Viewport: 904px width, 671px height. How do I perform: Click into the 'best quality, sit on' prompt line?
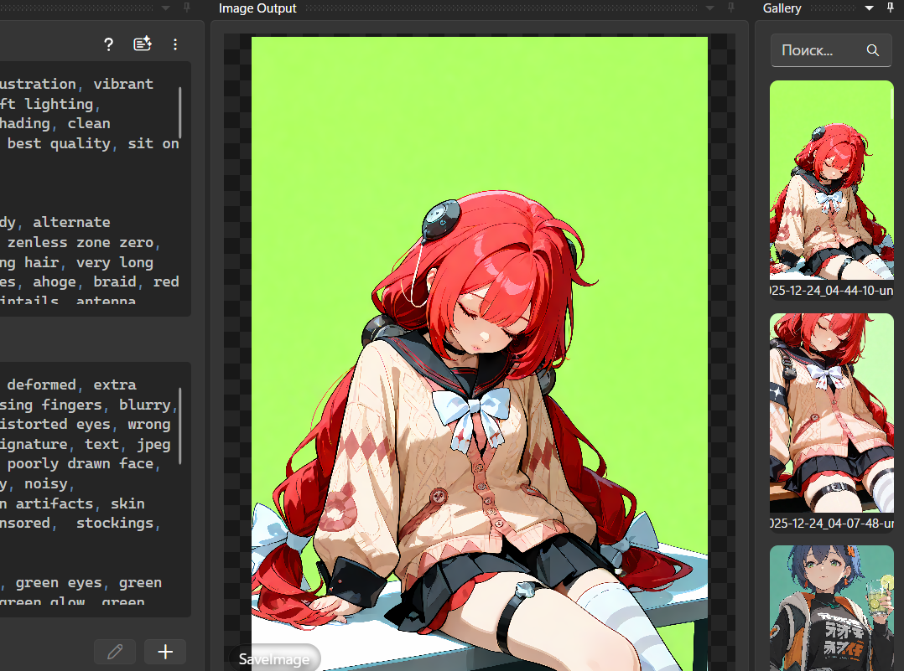[93, 143]
